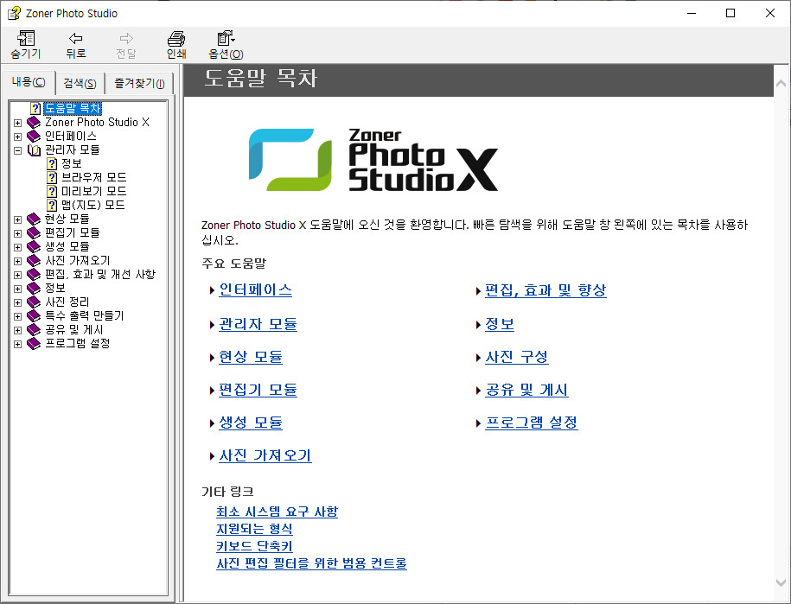The image size is (791, 604).
Task: Select 도움말 목차 in the contents tree
Action: tap(73, 108)
